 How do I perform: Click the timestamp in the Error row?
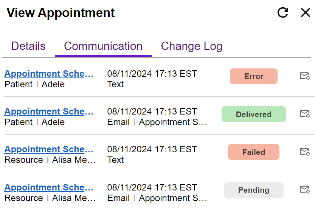[152, 74]
